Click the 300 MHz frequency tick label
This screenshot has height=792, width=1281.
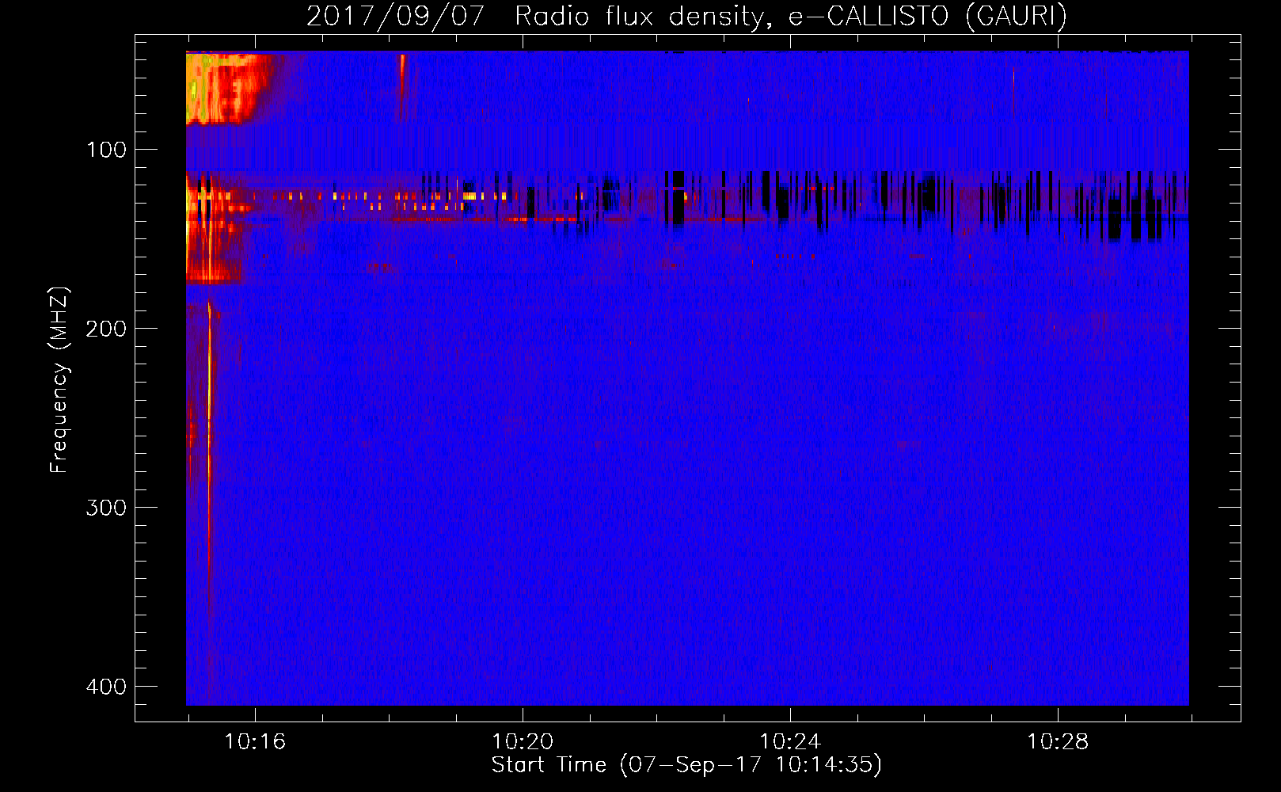point(106,508)
